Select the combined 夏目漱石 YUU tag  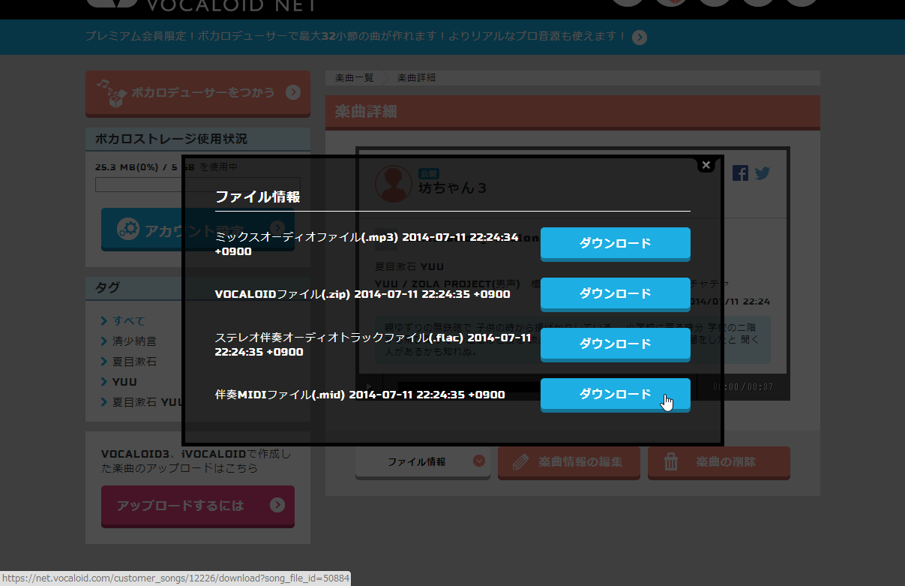pos(148,402)
